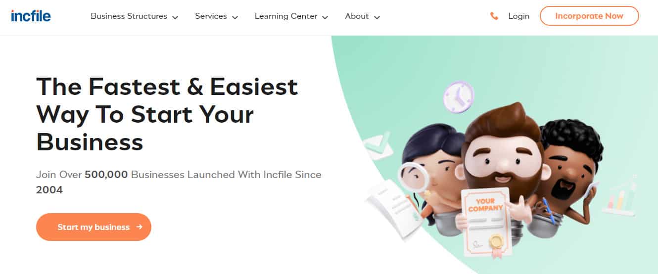Click the Start my business button

94,227
